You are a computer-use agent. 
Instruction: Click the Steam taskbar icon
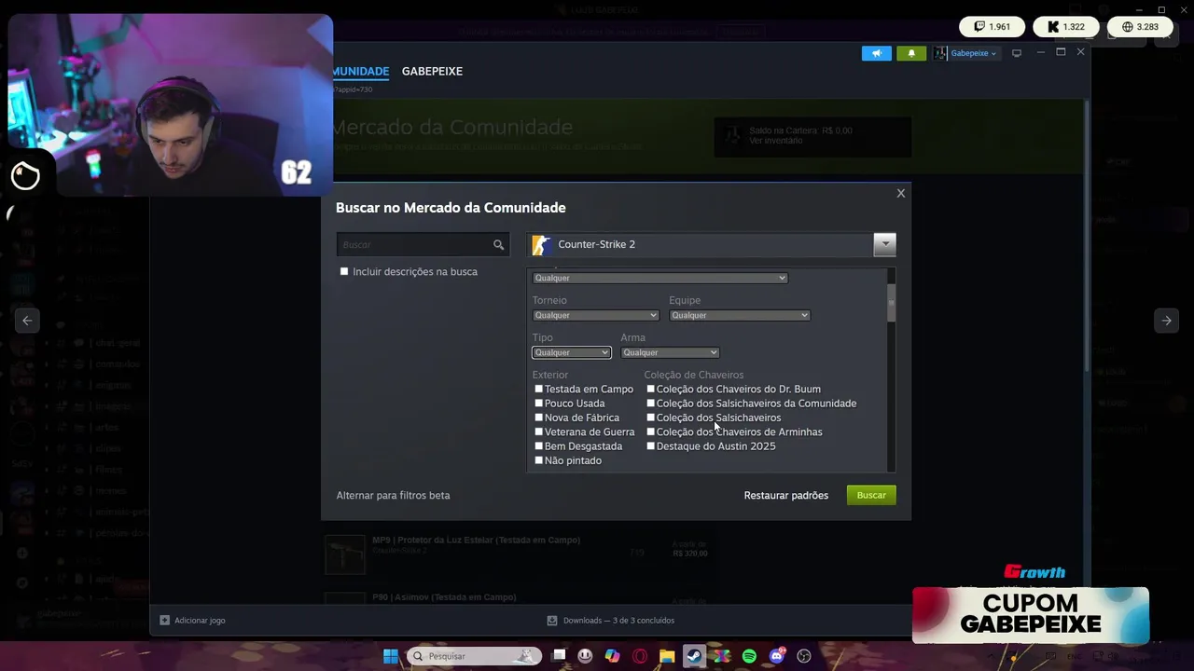(x=695, y=656)
